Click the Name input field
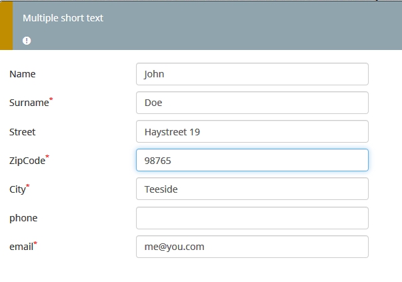 coord(252,74)
